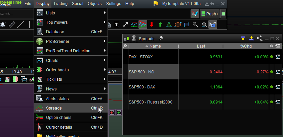The image size is (283, 137).
Task: Click My template V11-09a button
Action: (181, 4)
